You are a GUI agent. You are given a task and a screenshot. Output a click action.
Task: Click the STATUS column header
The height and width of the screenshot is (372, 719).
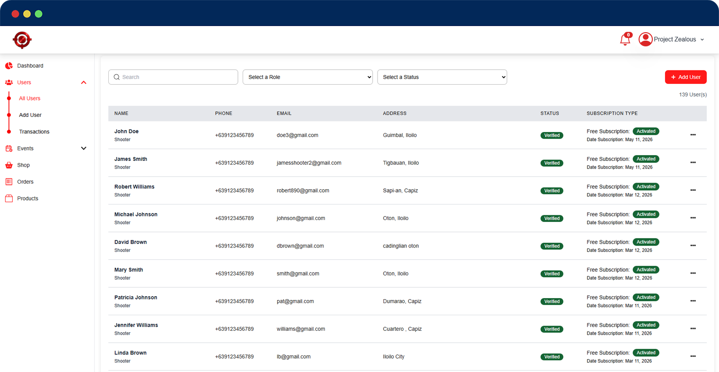tap(550, 114)
